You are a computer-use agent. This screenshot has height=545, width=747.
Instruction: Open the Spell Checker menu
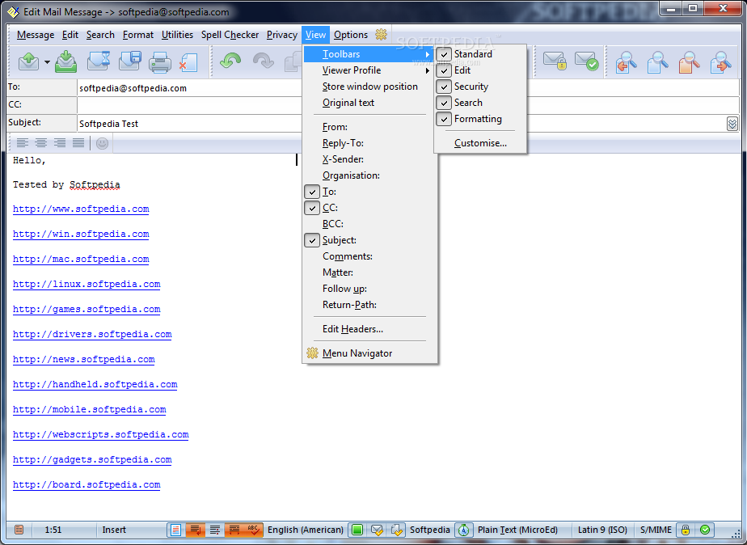point(230,35)
